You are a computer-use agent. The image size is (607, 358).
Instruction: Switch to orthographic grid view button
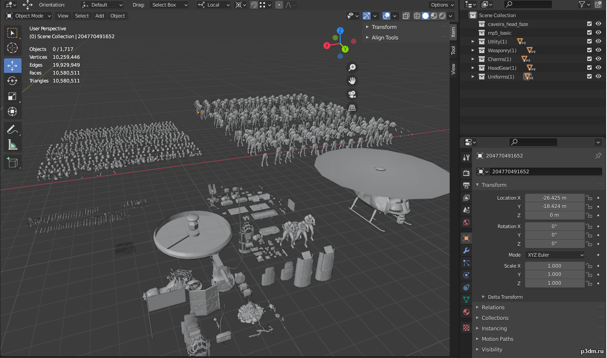tap(352, 108)
